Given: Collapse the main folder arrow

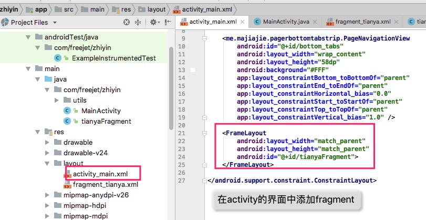Looking at the screenshot, I should click(28, 69).
